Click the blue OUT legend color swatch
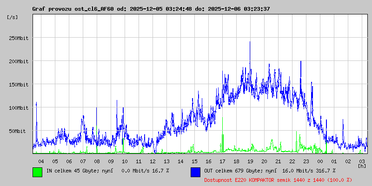This screenshot has width=372, height=186. click(x=195, y=172)
